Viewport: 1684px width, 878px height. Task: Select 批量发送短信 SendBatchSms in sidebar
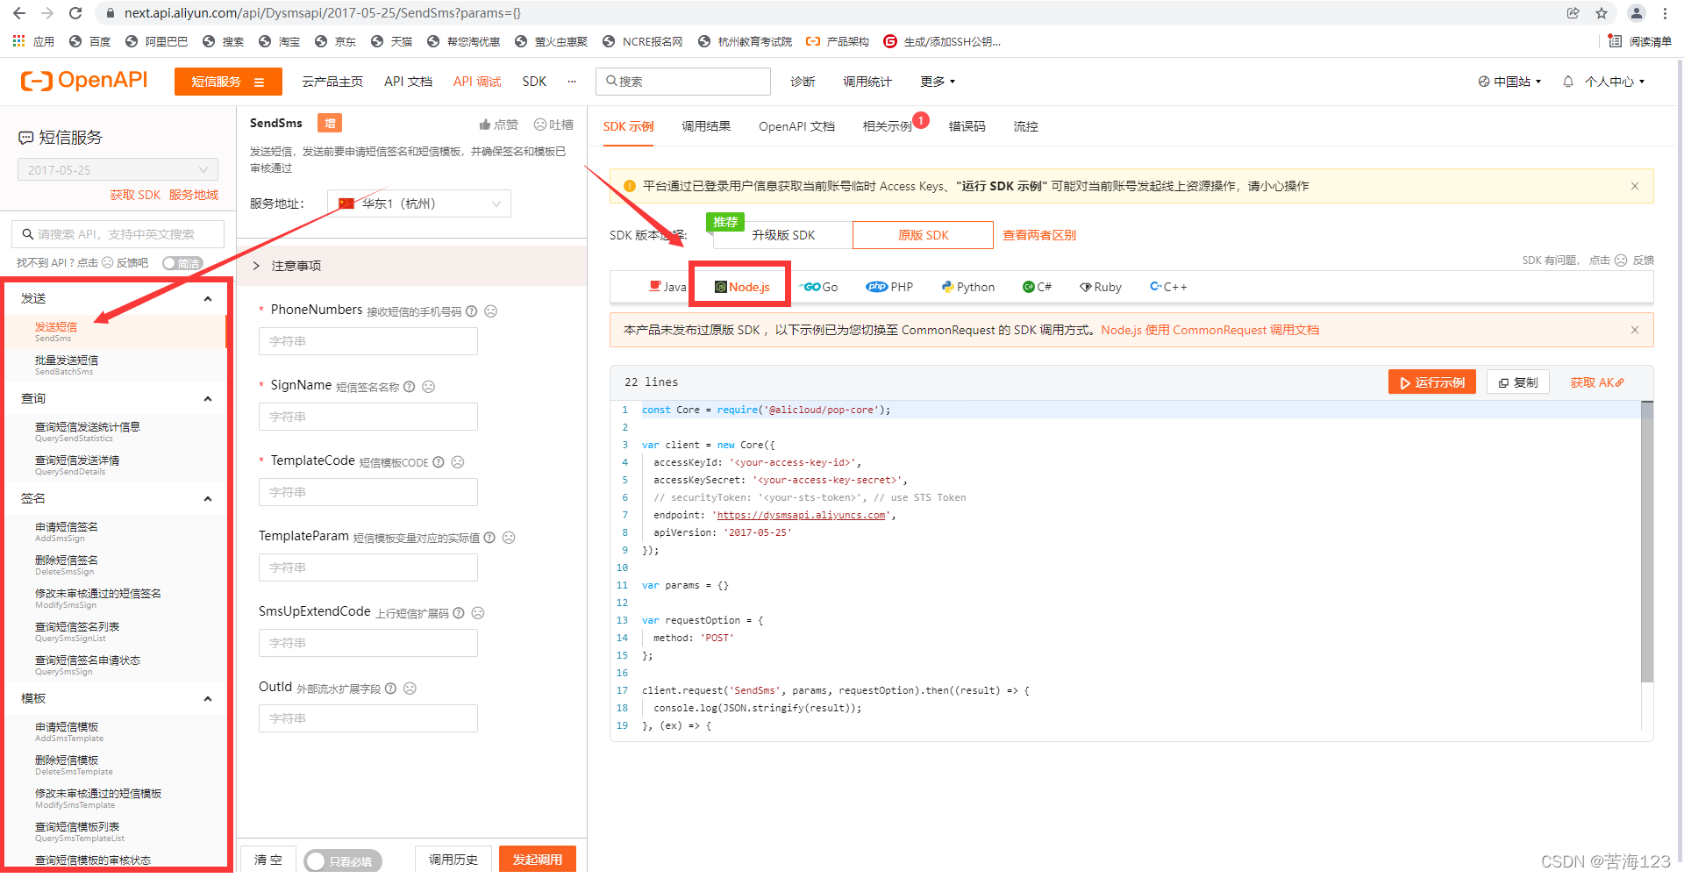point(116,366)
